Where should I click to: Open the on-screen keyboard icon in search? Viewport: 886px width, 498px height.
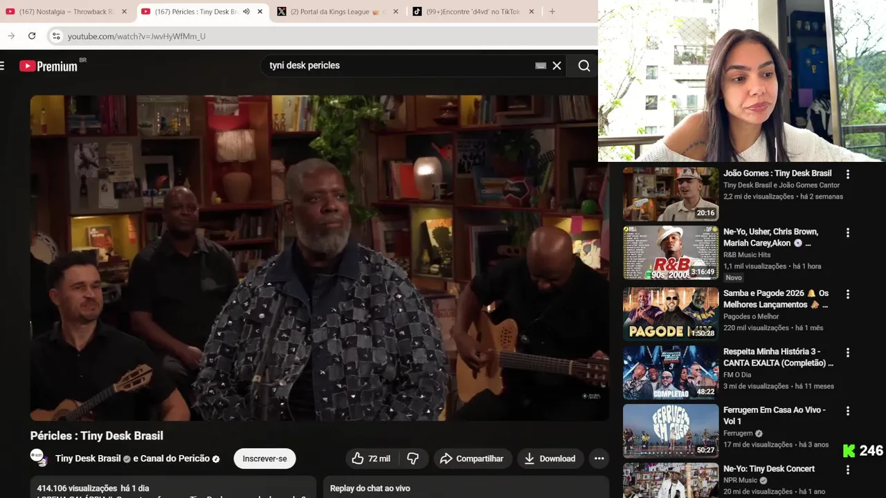tap(541, 66)
